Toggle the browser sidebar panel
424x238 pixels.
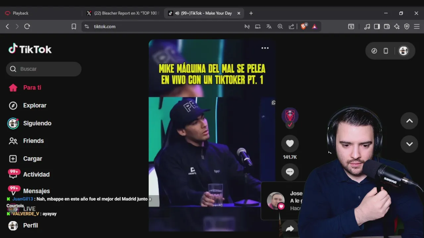377,26
